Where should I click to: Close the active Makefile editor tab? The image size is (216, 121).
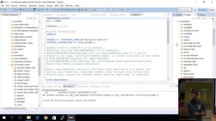coord(142,14)
